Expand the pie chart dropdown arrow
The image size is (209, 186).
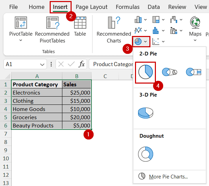[x=145, y=41]
